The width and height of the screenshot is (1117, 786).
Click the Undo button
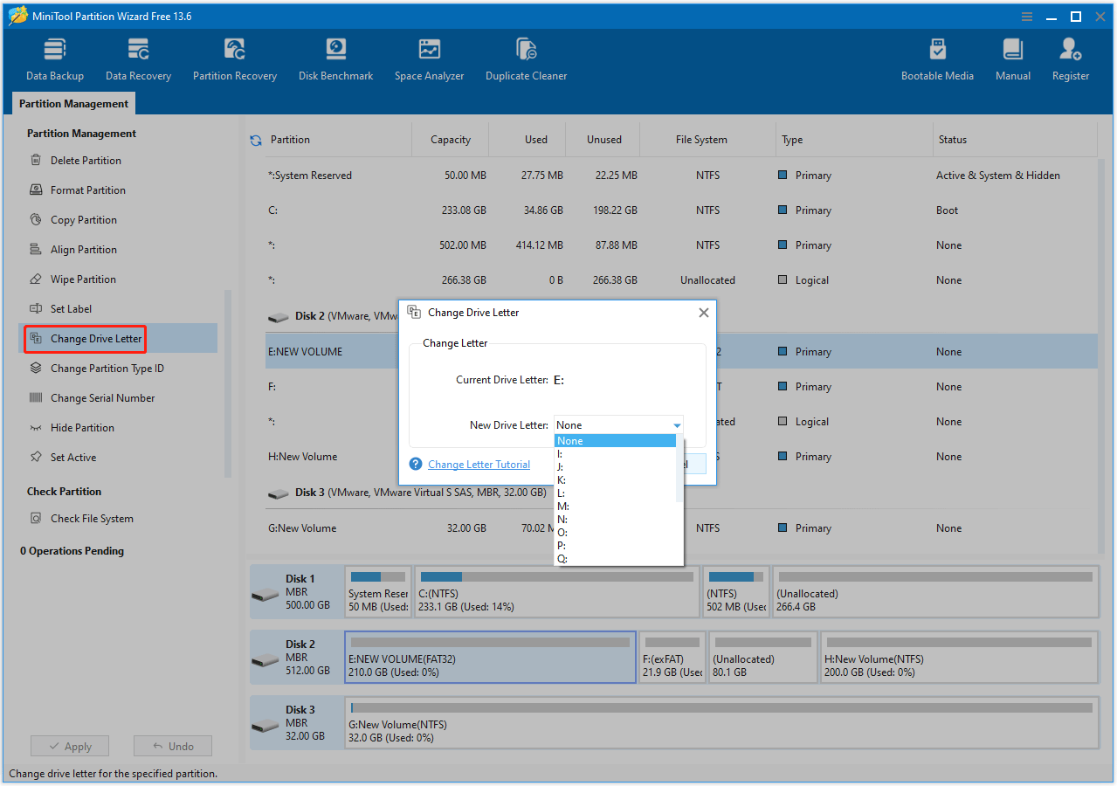[173, 747]
